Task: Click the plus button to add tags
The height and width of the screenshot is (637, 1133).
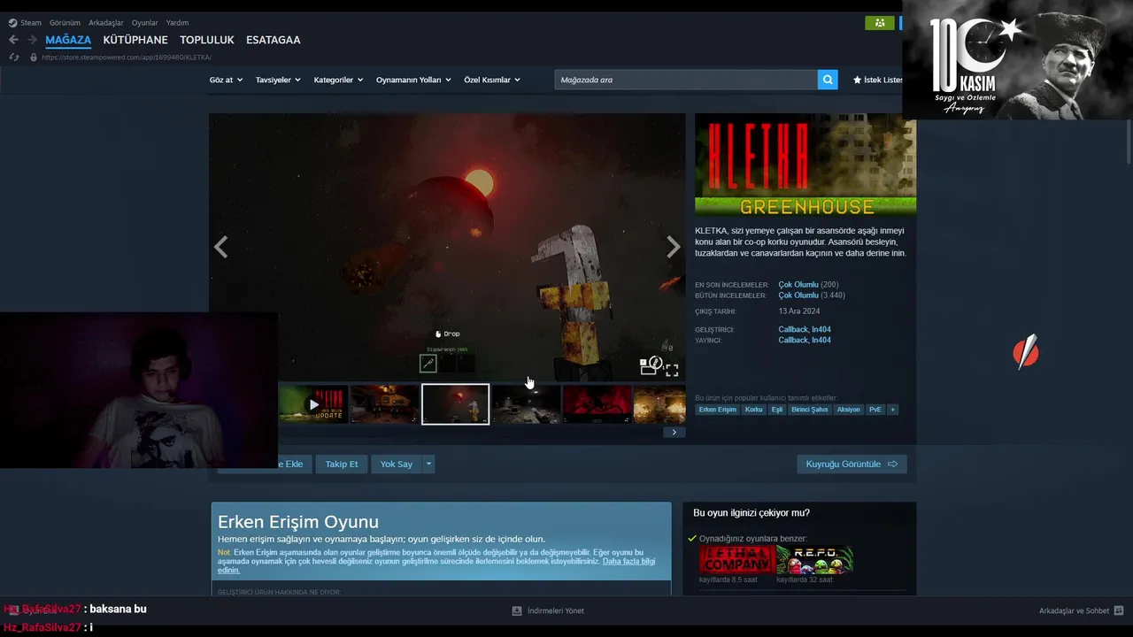Action: click(x=893, y=410)
